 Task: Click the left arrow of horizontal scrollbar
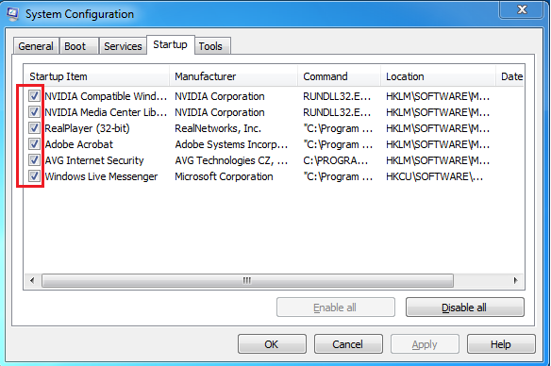pyautogui.click(x=32, y=280)
